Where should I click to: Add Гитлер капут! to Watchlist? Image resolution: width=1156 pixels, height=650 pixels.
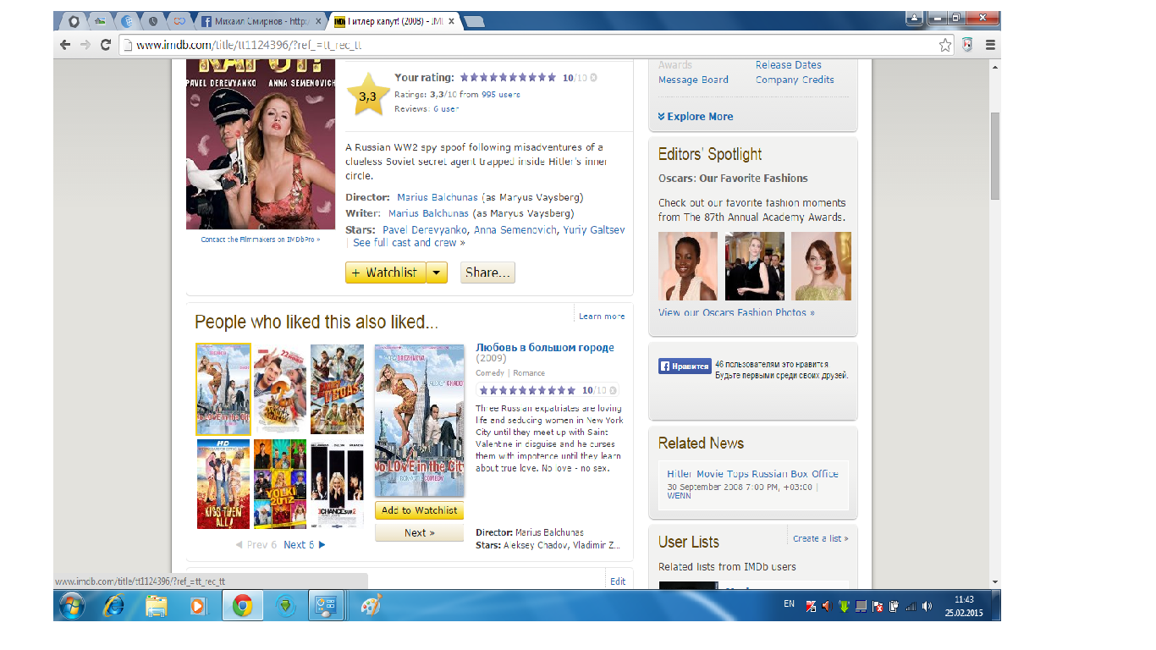385,273
